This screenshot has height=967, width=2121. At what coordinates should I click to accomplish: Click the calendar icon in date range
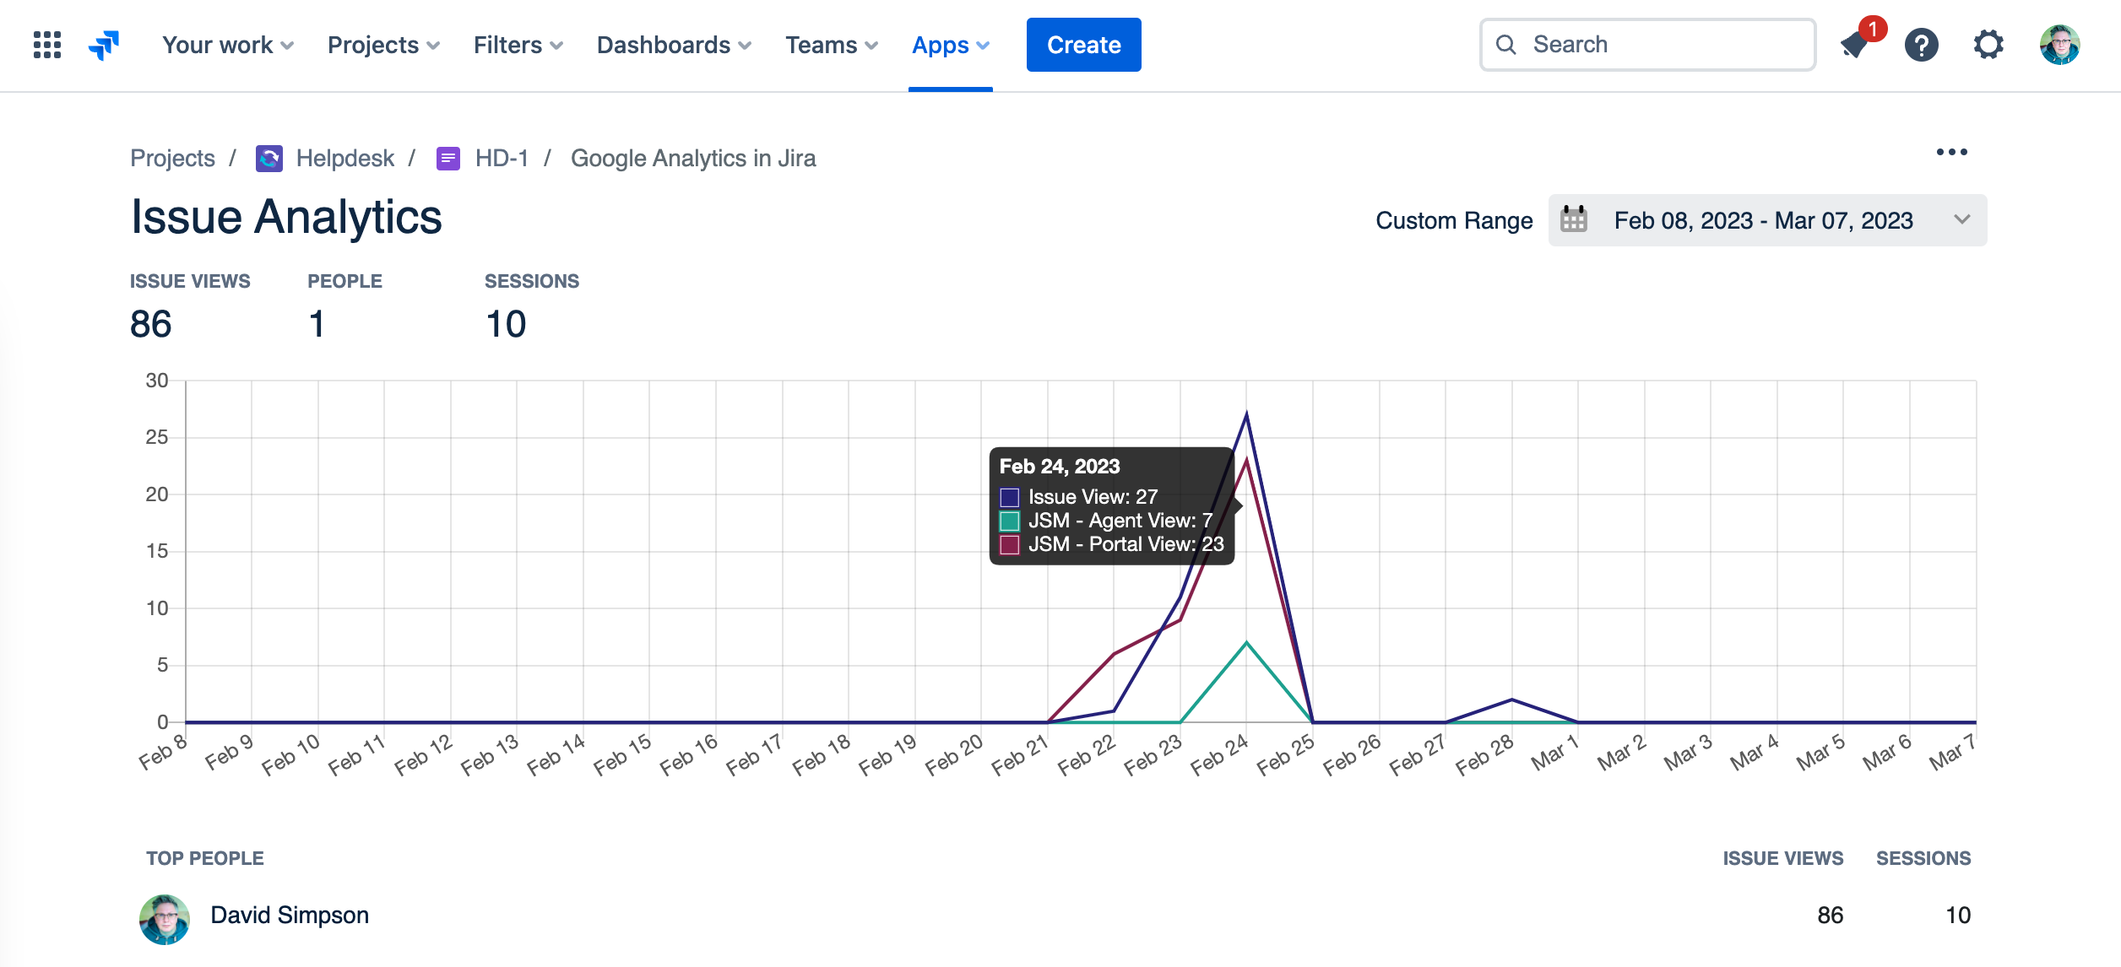pyautogui.click(x=1574, y=220)
